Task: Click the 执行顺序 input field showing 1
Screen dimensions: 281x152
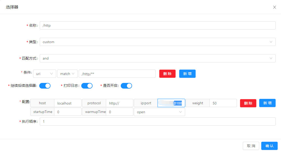Action: pos(157,121)
